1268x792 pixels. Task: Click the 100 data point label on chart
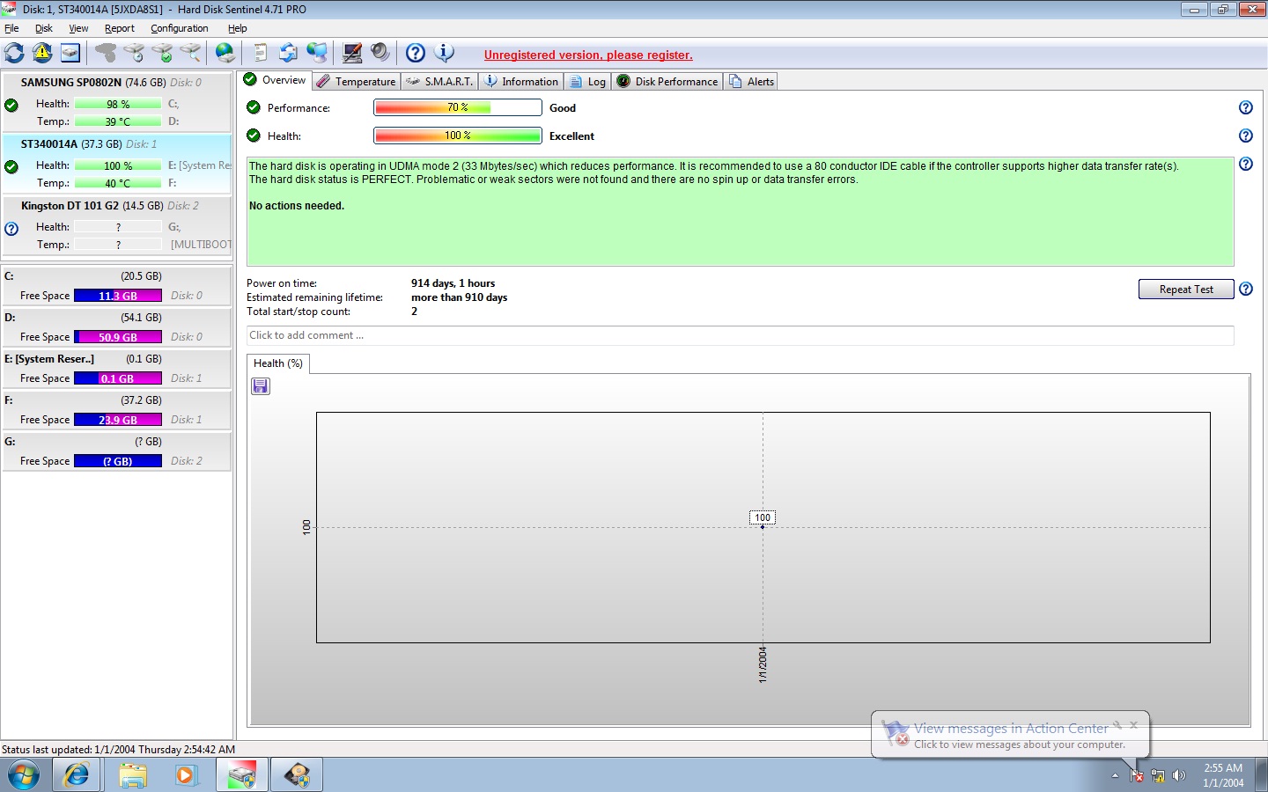pyautogui.click(x=763, y=517)
